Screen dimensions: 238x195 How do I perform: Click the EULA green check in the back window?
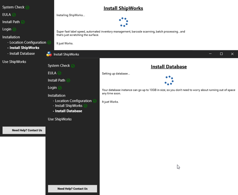14,15
